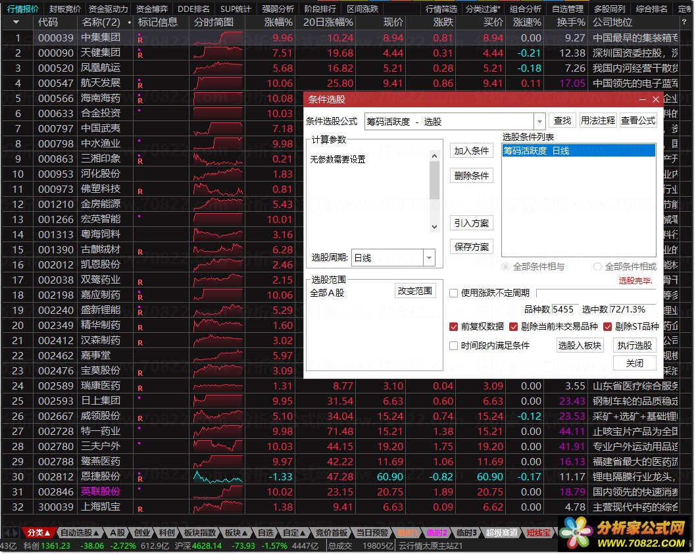Viewport: 696px width, 554px height.
Task: Expand the 选股周期 日线 dropdown
Action: [x=429, y=258]
